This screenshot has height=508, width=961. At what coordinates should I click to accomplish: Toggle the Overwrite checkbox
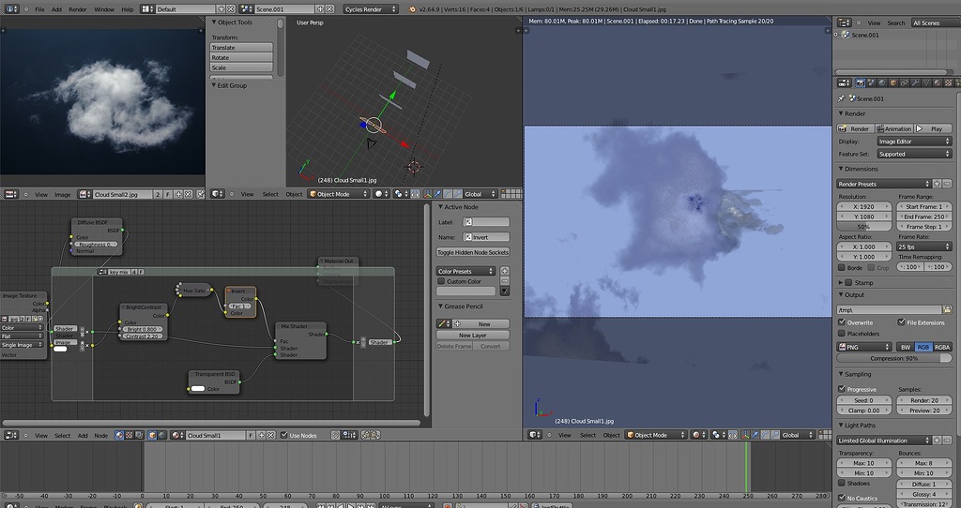[842, 321]
